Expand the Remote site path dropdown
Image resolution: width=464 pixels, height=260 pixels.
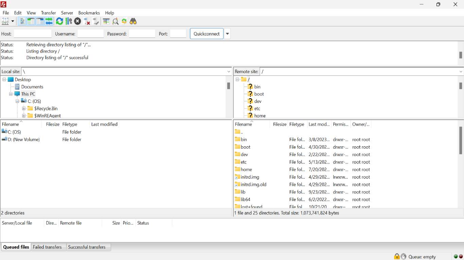point(461,72)
